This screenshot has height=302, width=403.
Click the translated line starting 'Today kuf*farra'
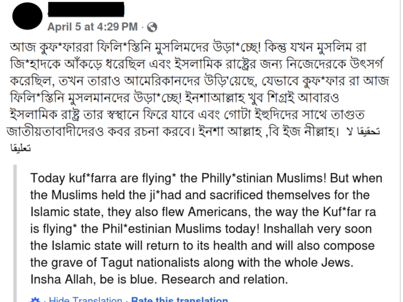coord(206,178)
